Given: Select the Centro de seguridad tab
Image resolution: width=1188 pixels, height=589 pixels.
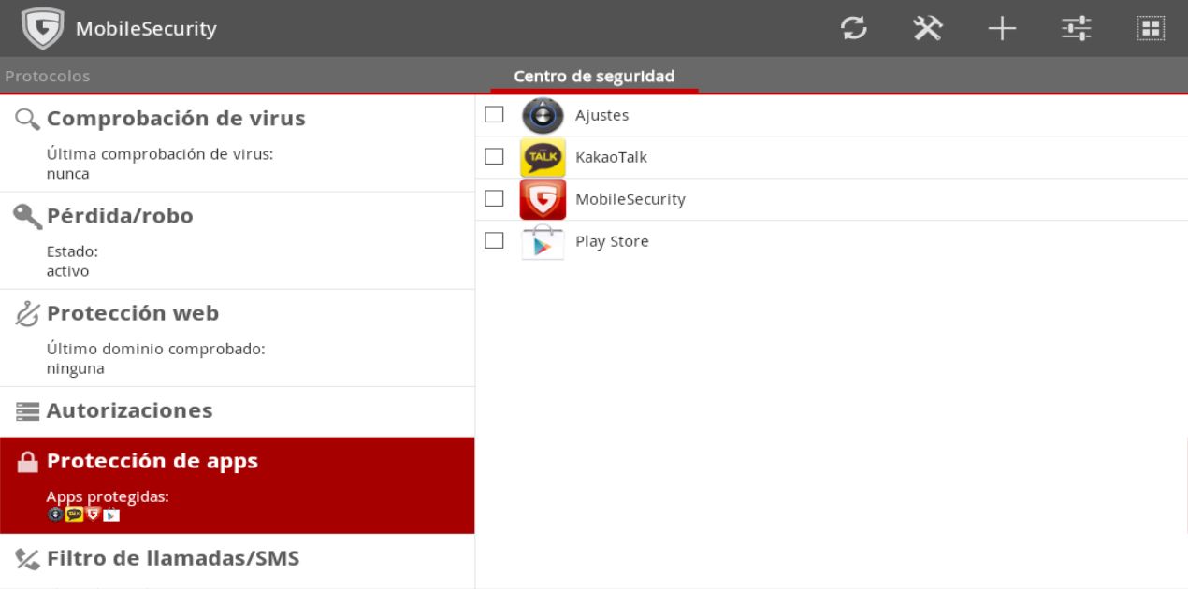Looking at the screenshot, I should 594,77.
